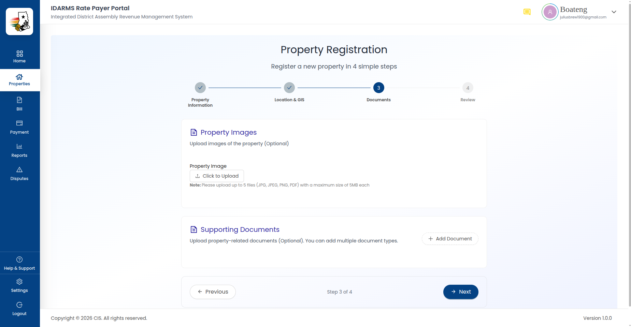Click the Boateng username text
631x327 pixels.
pos(574,10)
